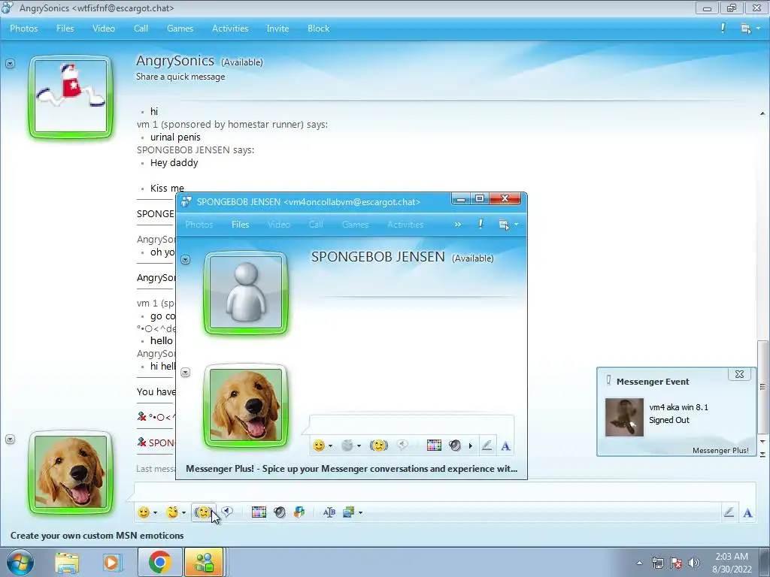The image size is (770, 577).
Task: Click the taskbar clock showing 2:03 AM
Action: [x=732, y=563]
